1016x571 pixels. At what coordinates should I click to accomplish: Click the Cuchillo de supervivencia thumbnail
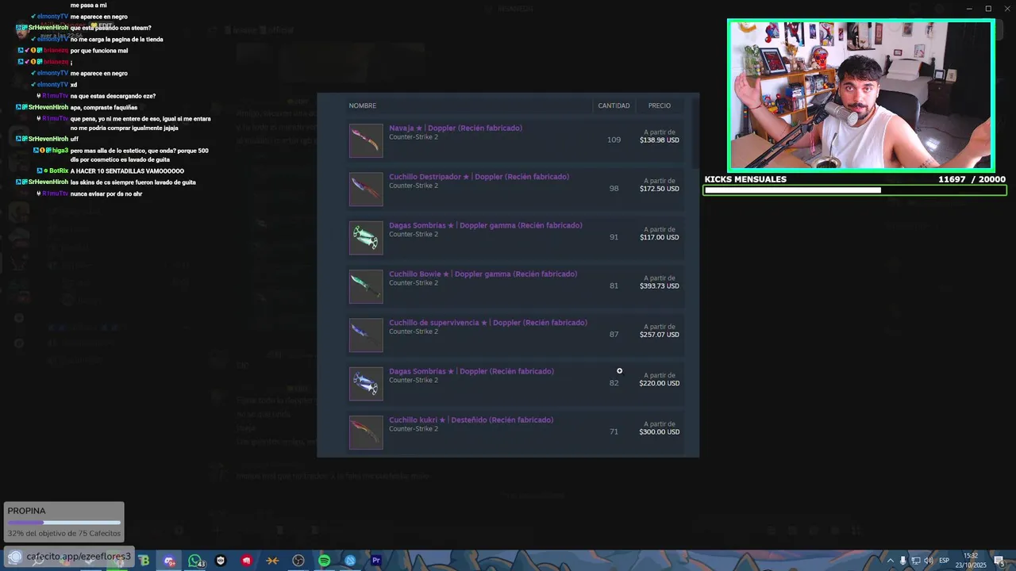coord(366,335)
